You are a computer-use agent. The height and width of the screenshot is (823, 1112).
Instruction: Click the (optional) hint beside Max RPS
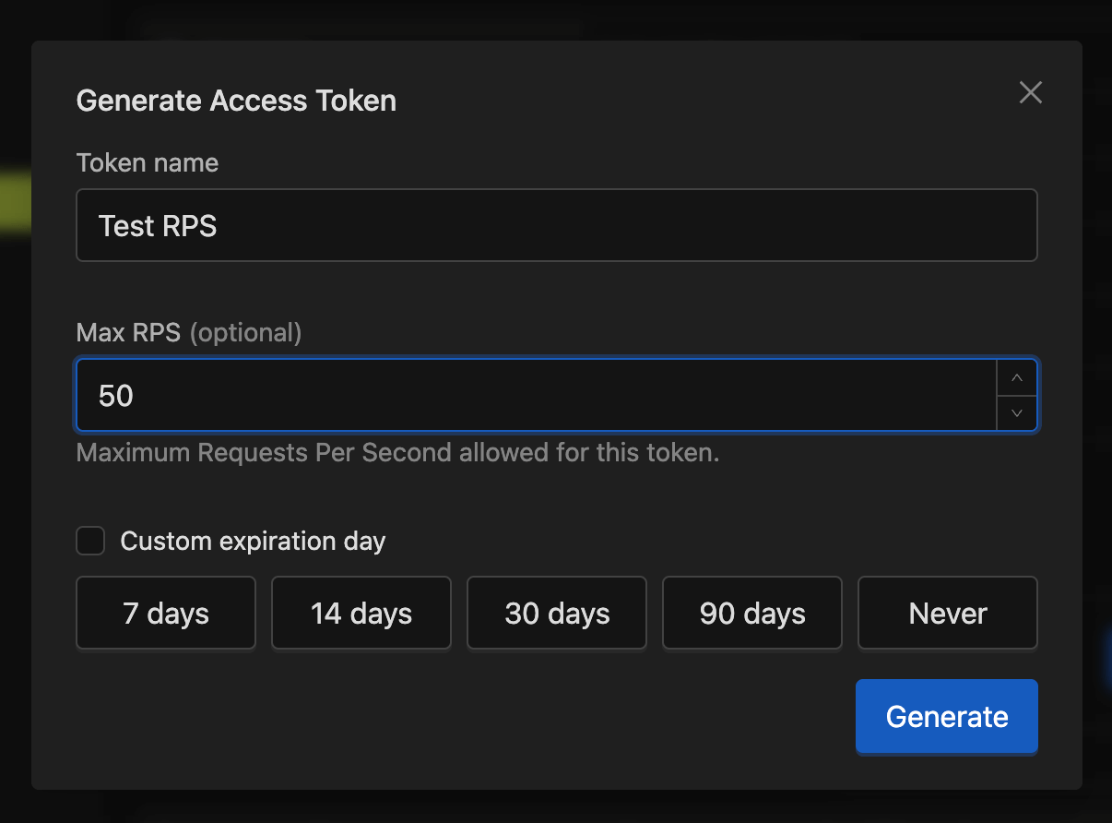[x=245, y=332]
